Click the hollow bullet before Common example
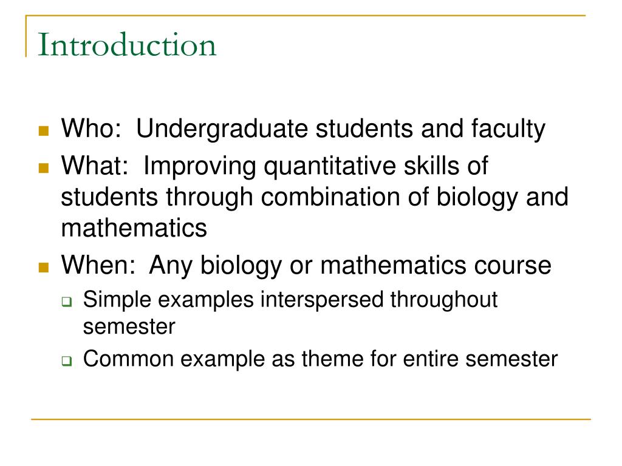 [x=67, y=361]
